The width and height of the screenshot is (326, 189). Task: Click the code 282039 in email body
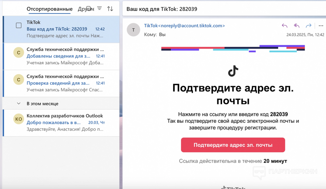click(x=279, y=114)
